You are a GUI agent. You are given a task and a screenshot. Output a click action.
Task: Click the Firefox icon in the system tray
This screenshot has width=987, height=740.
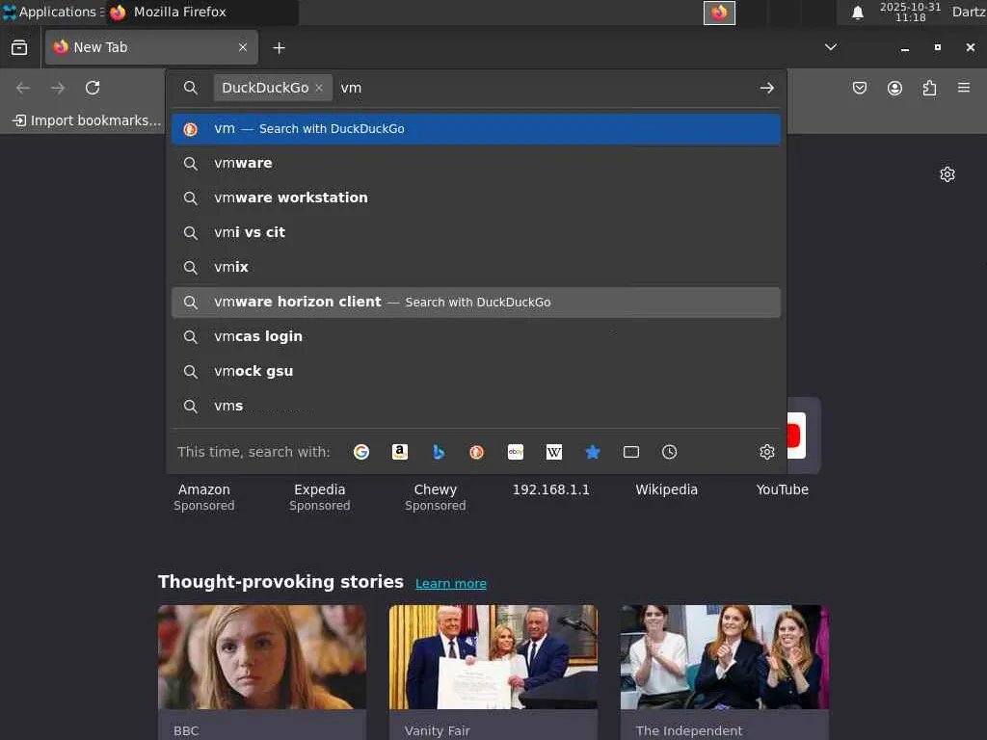(719, 13)
